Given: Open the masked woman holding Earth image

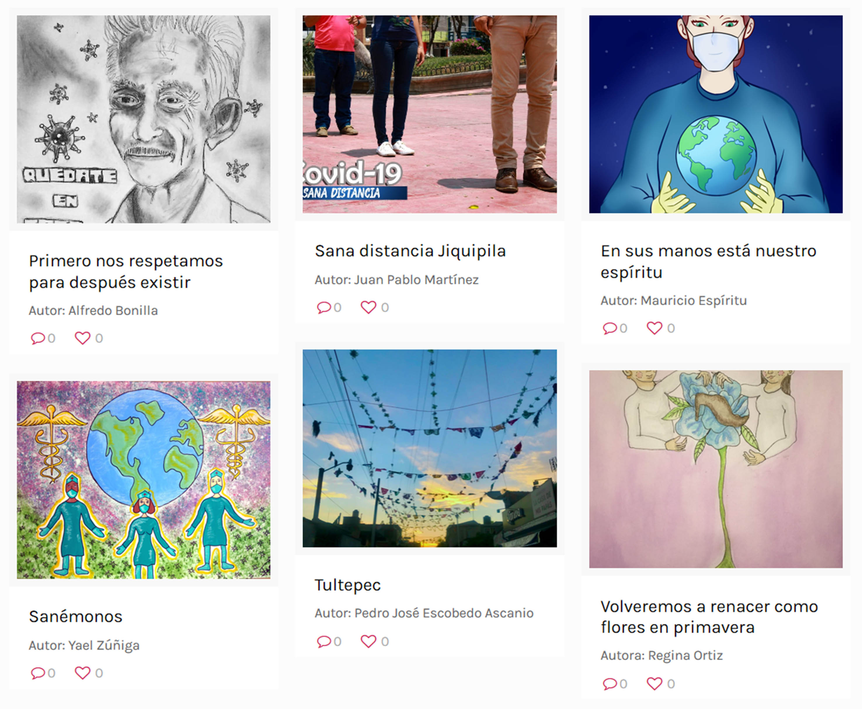Looking at the screenshot, I should [x=716, y=114].
